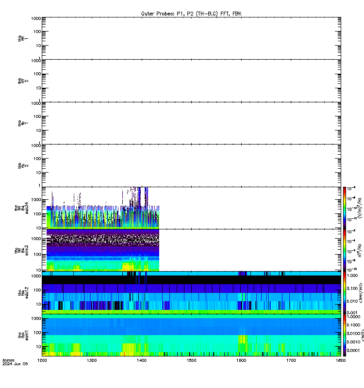Click the 'thb fff 1' panel label
The height and width of the screenshot is (388, 364).
tap(23, 39)
